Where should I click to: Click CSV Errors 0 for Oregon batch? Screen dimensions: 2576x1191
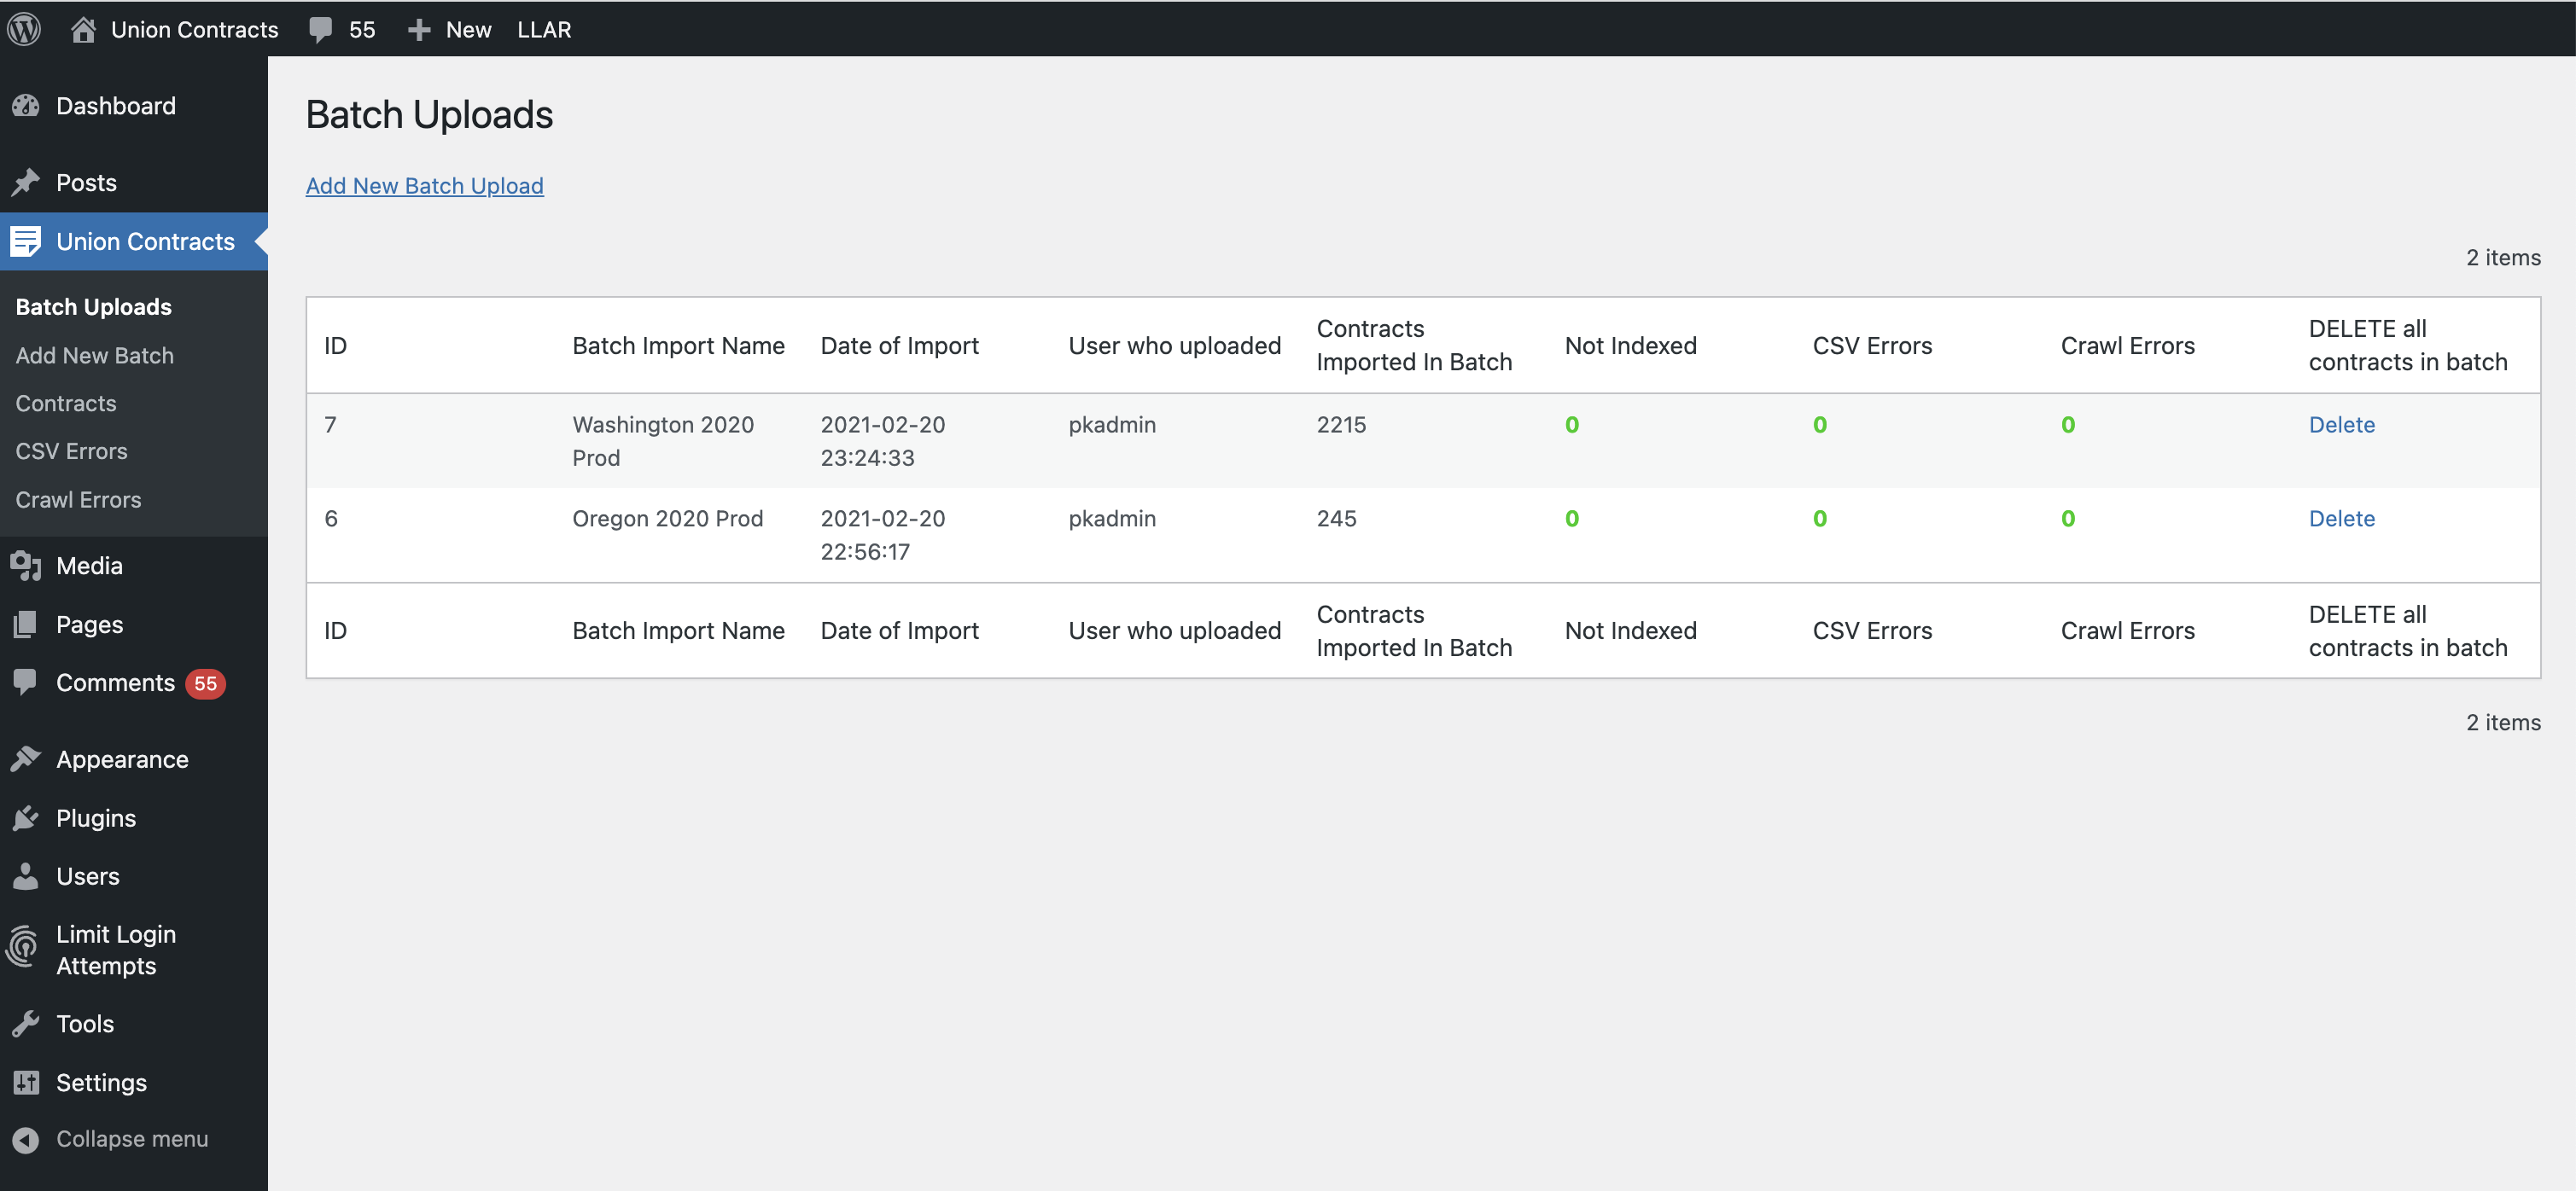click(1820, 519)
